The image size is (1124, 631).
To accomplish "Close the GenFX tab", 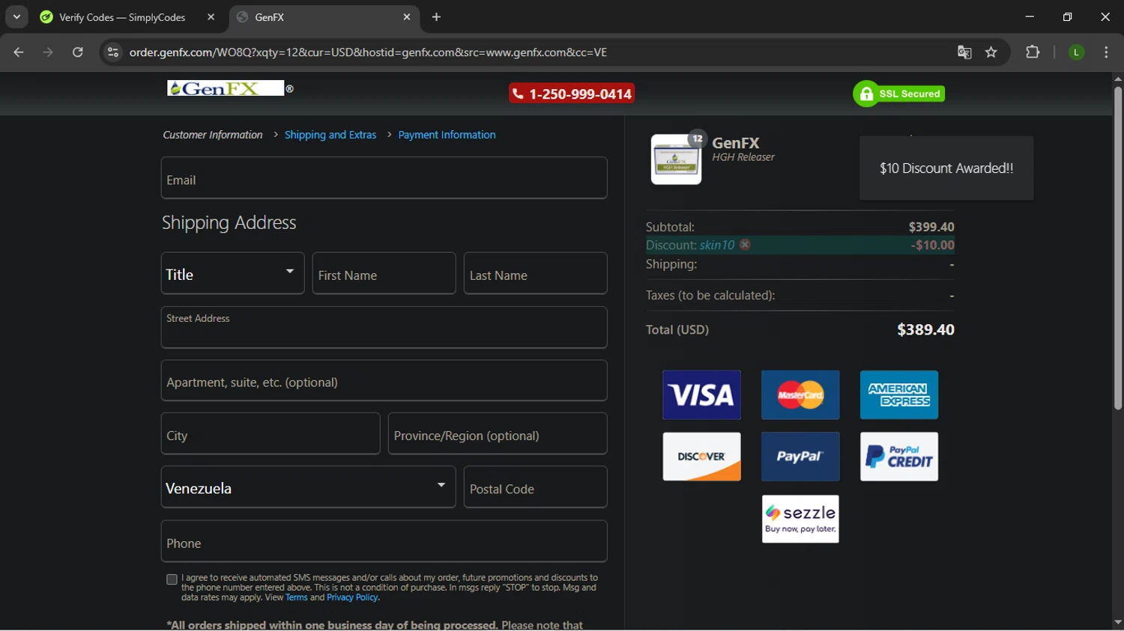I will [x=407, y=17].
